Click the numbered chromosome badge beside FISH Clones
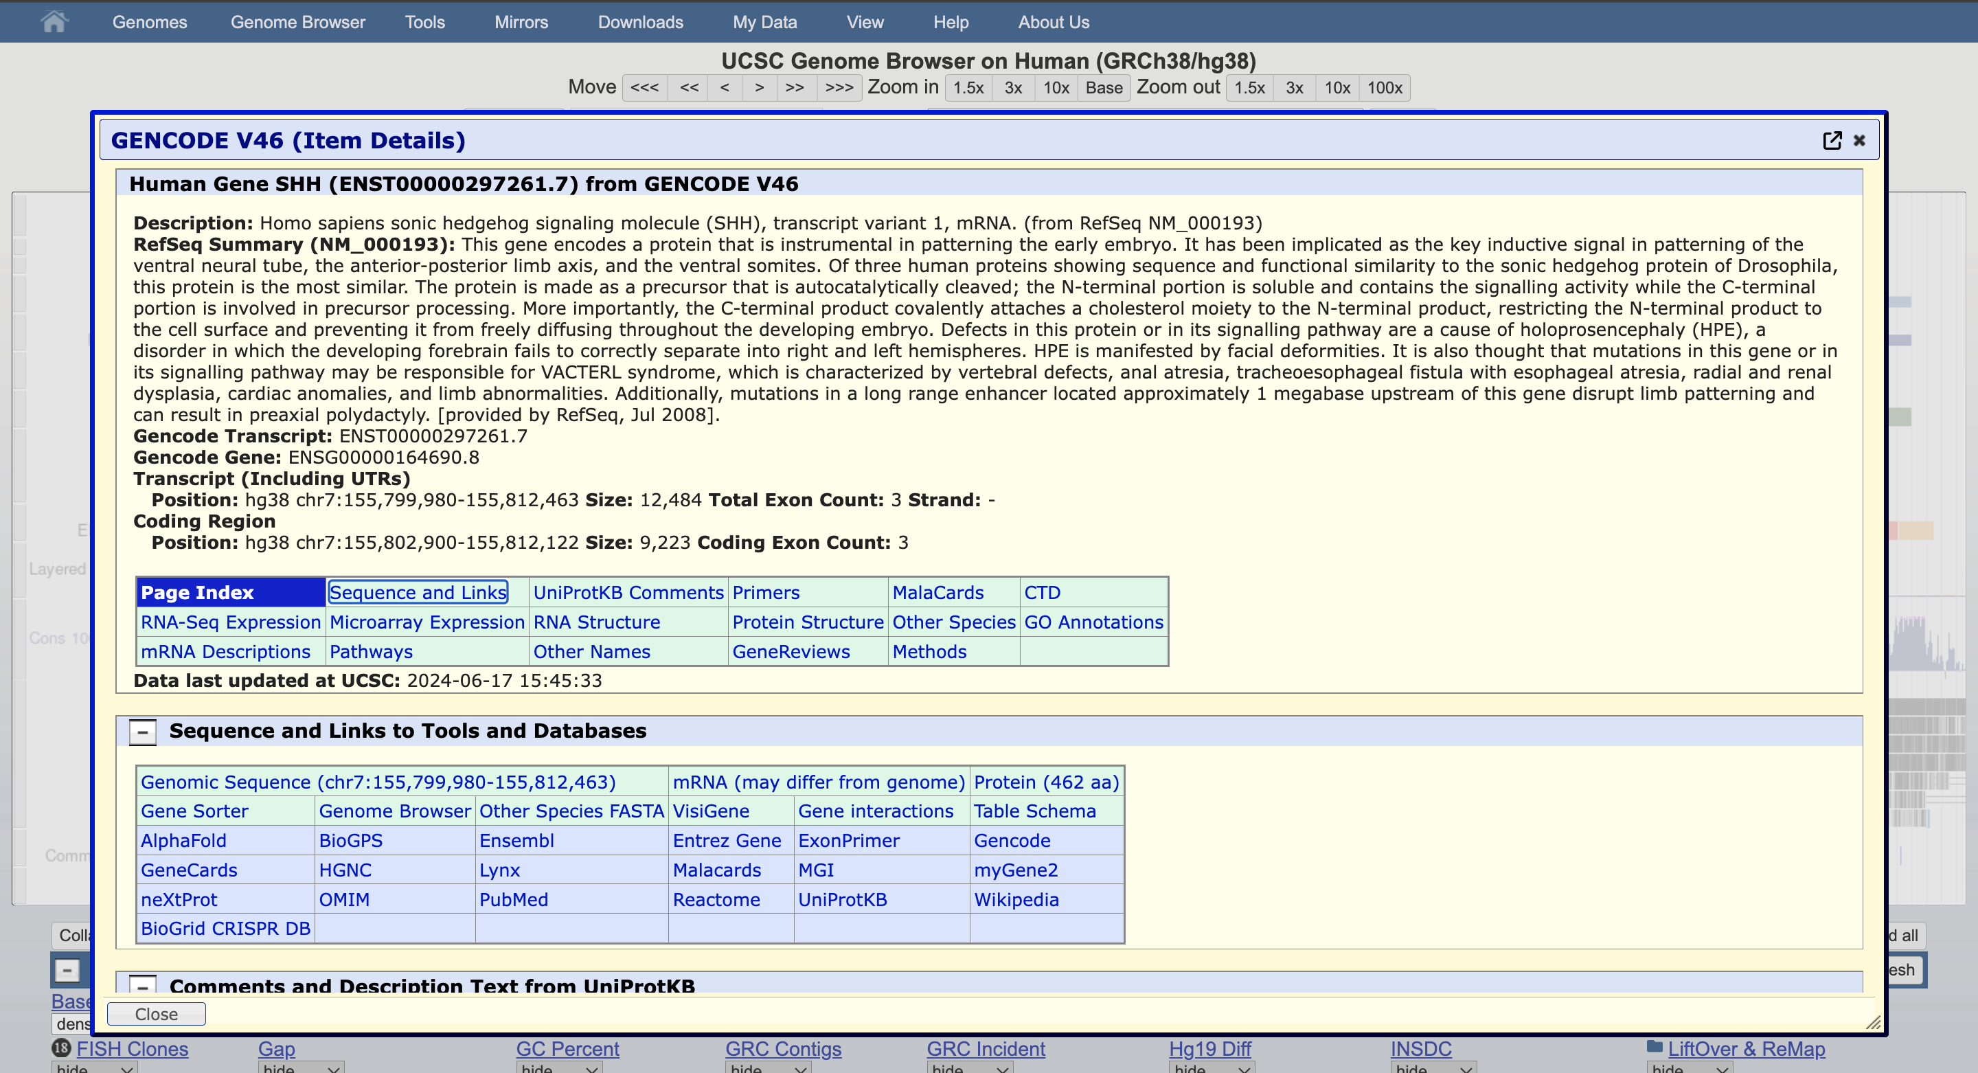The width and height of the screenshot is (1978, 1073). coord(61,1048)
